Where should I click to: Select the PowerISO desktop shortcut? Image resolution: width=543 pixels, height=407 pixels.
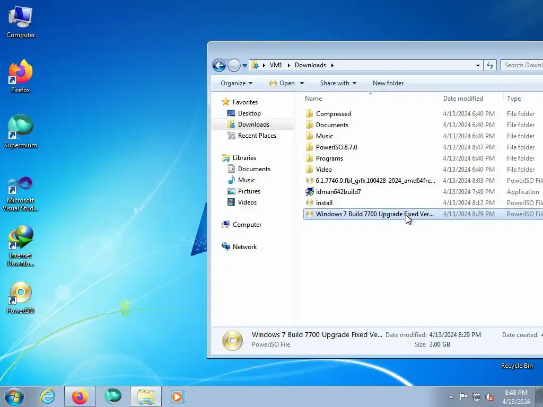point(21,298)
